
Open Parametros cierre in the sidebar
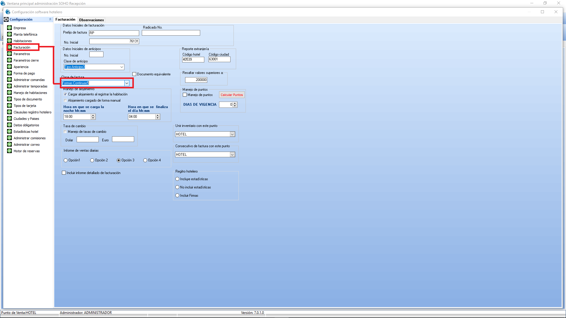[26, 60]
